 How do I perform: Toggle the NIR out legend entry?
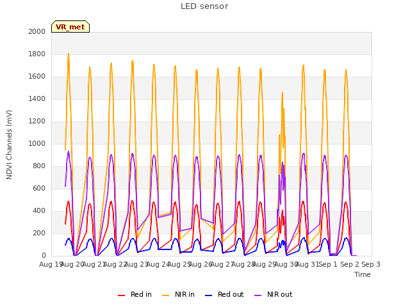coord(274,294)
